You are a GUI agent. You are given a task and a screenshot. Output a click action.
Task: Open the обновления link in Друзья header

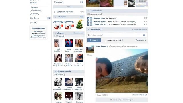(78, 33)
